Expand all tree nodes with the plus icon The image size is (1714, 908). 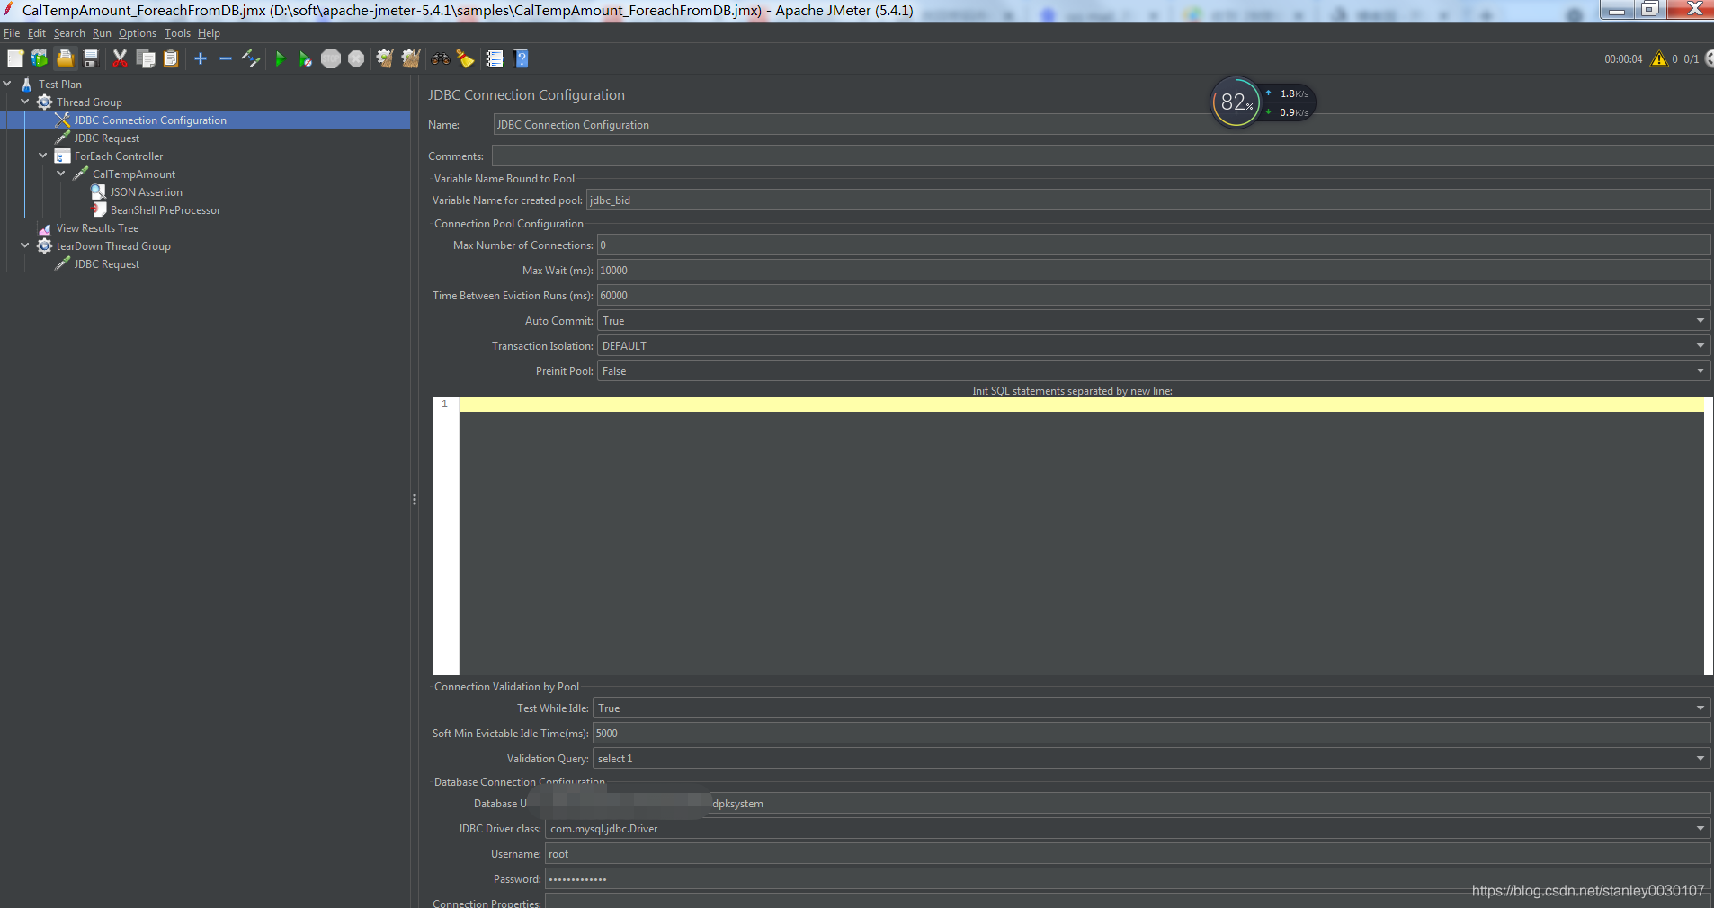[200, 58]
